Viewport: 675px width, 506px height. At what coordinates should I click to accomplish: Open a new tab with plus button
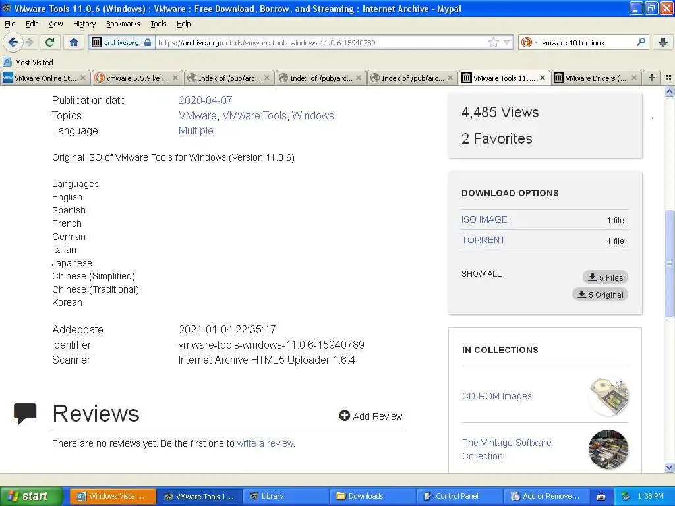coord(652,78)
